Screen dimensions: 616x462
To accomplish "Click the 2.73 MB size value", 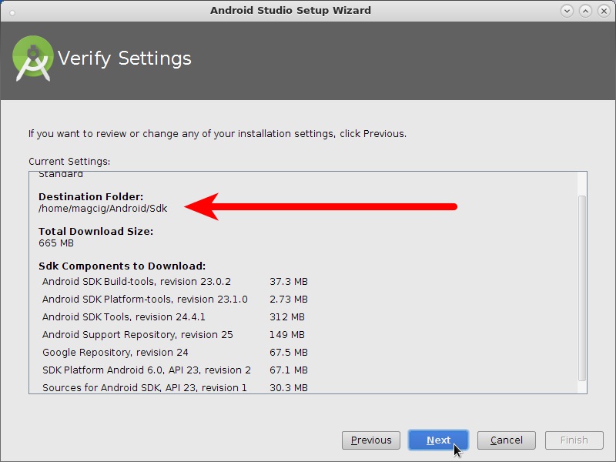I will (x=289, y=300).
